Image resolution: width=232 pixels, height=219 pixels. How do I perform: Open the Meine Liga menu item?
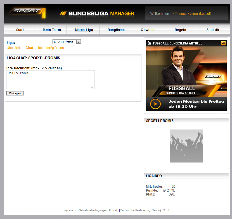[84, 30]
